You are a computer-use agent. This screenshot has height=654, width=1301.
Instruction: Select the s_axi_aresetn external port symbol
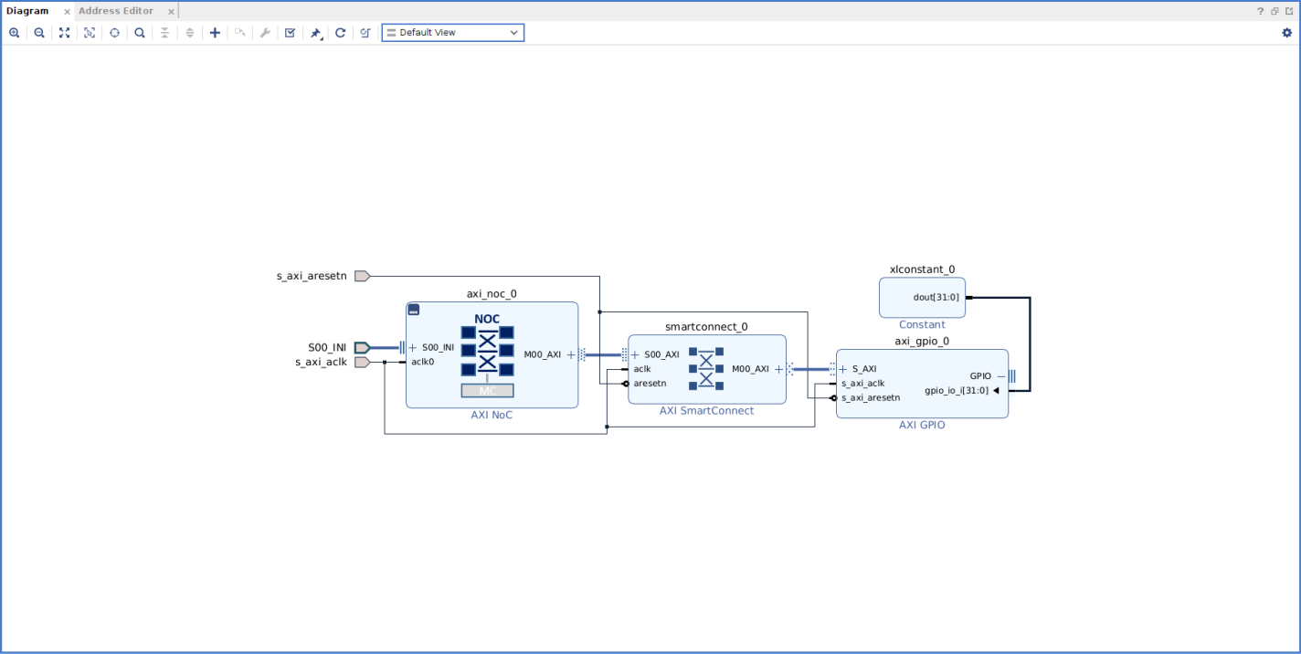362,276
